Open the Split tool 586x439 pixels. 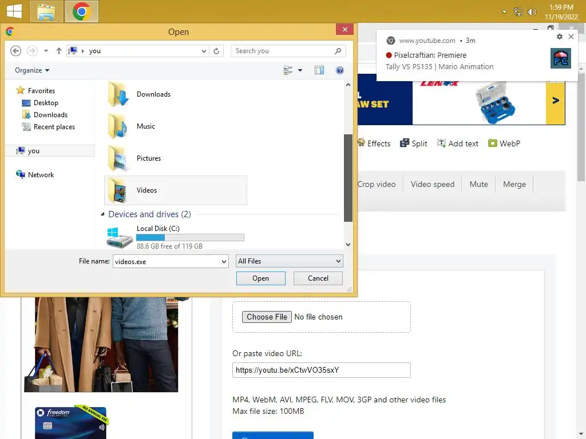click(x=414, y=143)
